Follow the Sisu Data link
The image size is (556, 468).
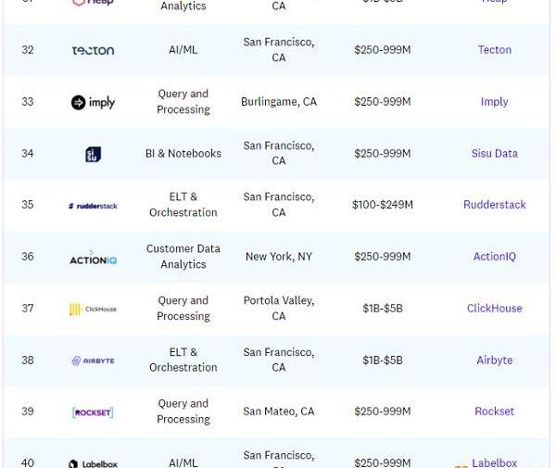point(494,154)
